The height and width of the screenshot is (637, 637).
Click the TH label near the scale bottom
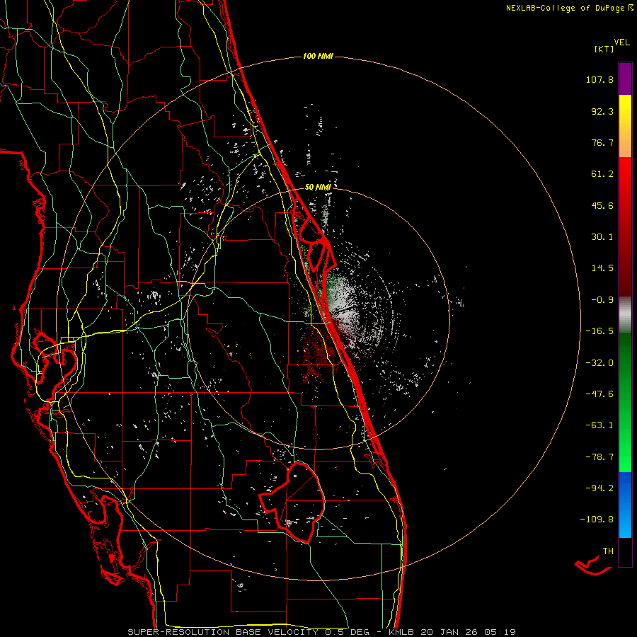point(608,551)
